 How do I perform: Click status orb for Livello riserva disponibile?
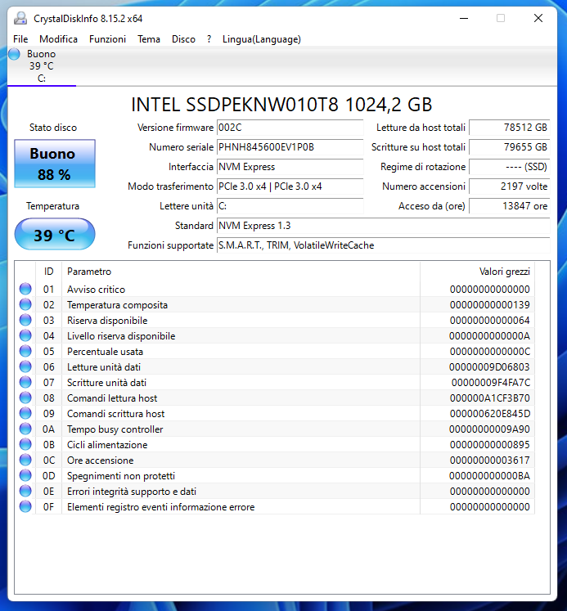[25, 335]
